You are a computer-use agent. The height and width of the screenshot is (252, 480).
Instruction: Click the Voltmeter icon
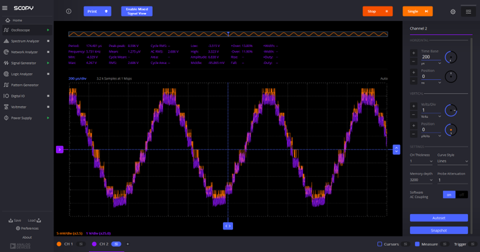pyautogui.click(x=6, y=107)
